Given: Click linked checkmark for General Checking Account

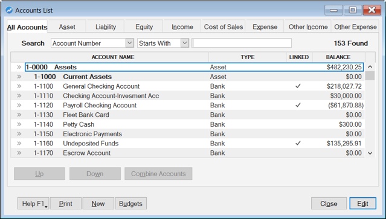Looking at the screenshot, I should [x=298, y=86].
